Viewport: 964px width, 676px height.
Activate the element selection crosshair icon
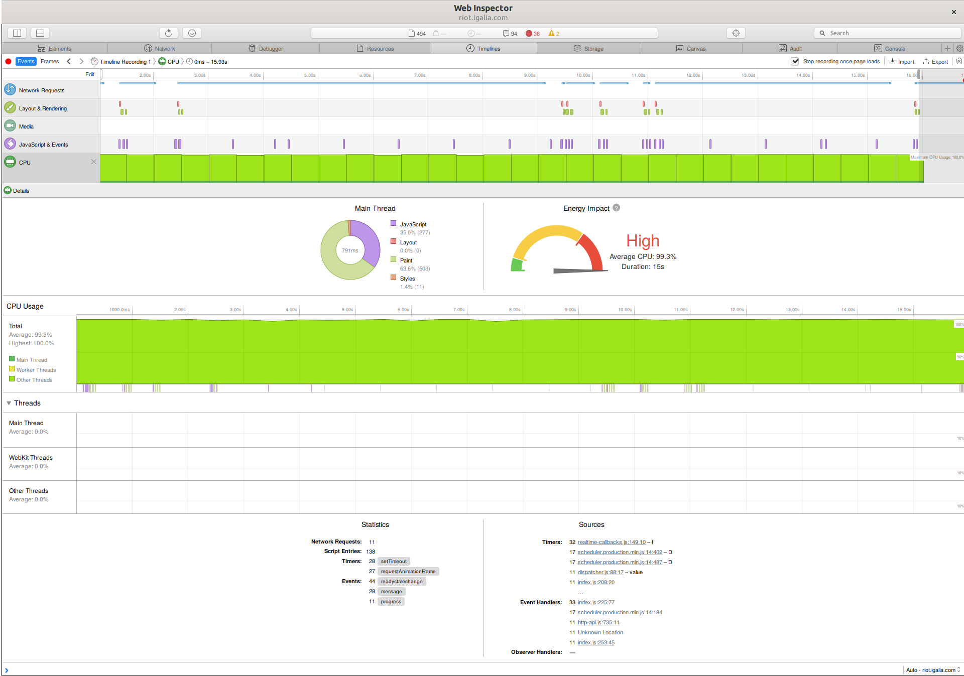pyautogui.click(x=736, y=33)
